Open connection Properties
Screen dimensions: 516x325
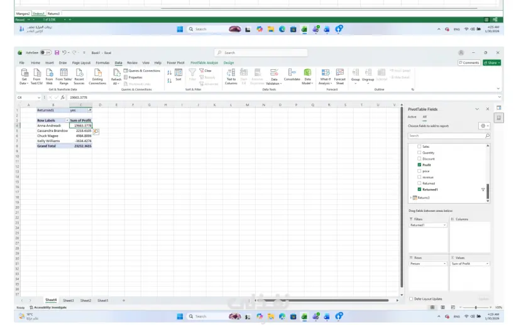pos(133,77)
